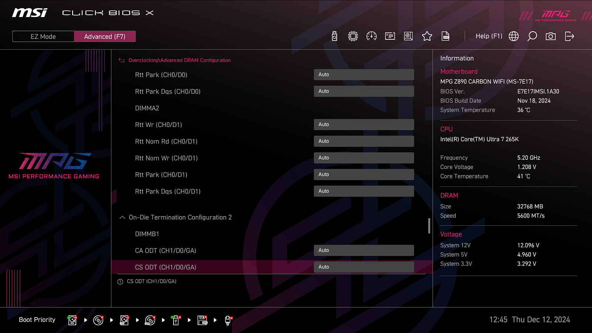Select the optical disc boot priority icon

(x=98, y=320)
